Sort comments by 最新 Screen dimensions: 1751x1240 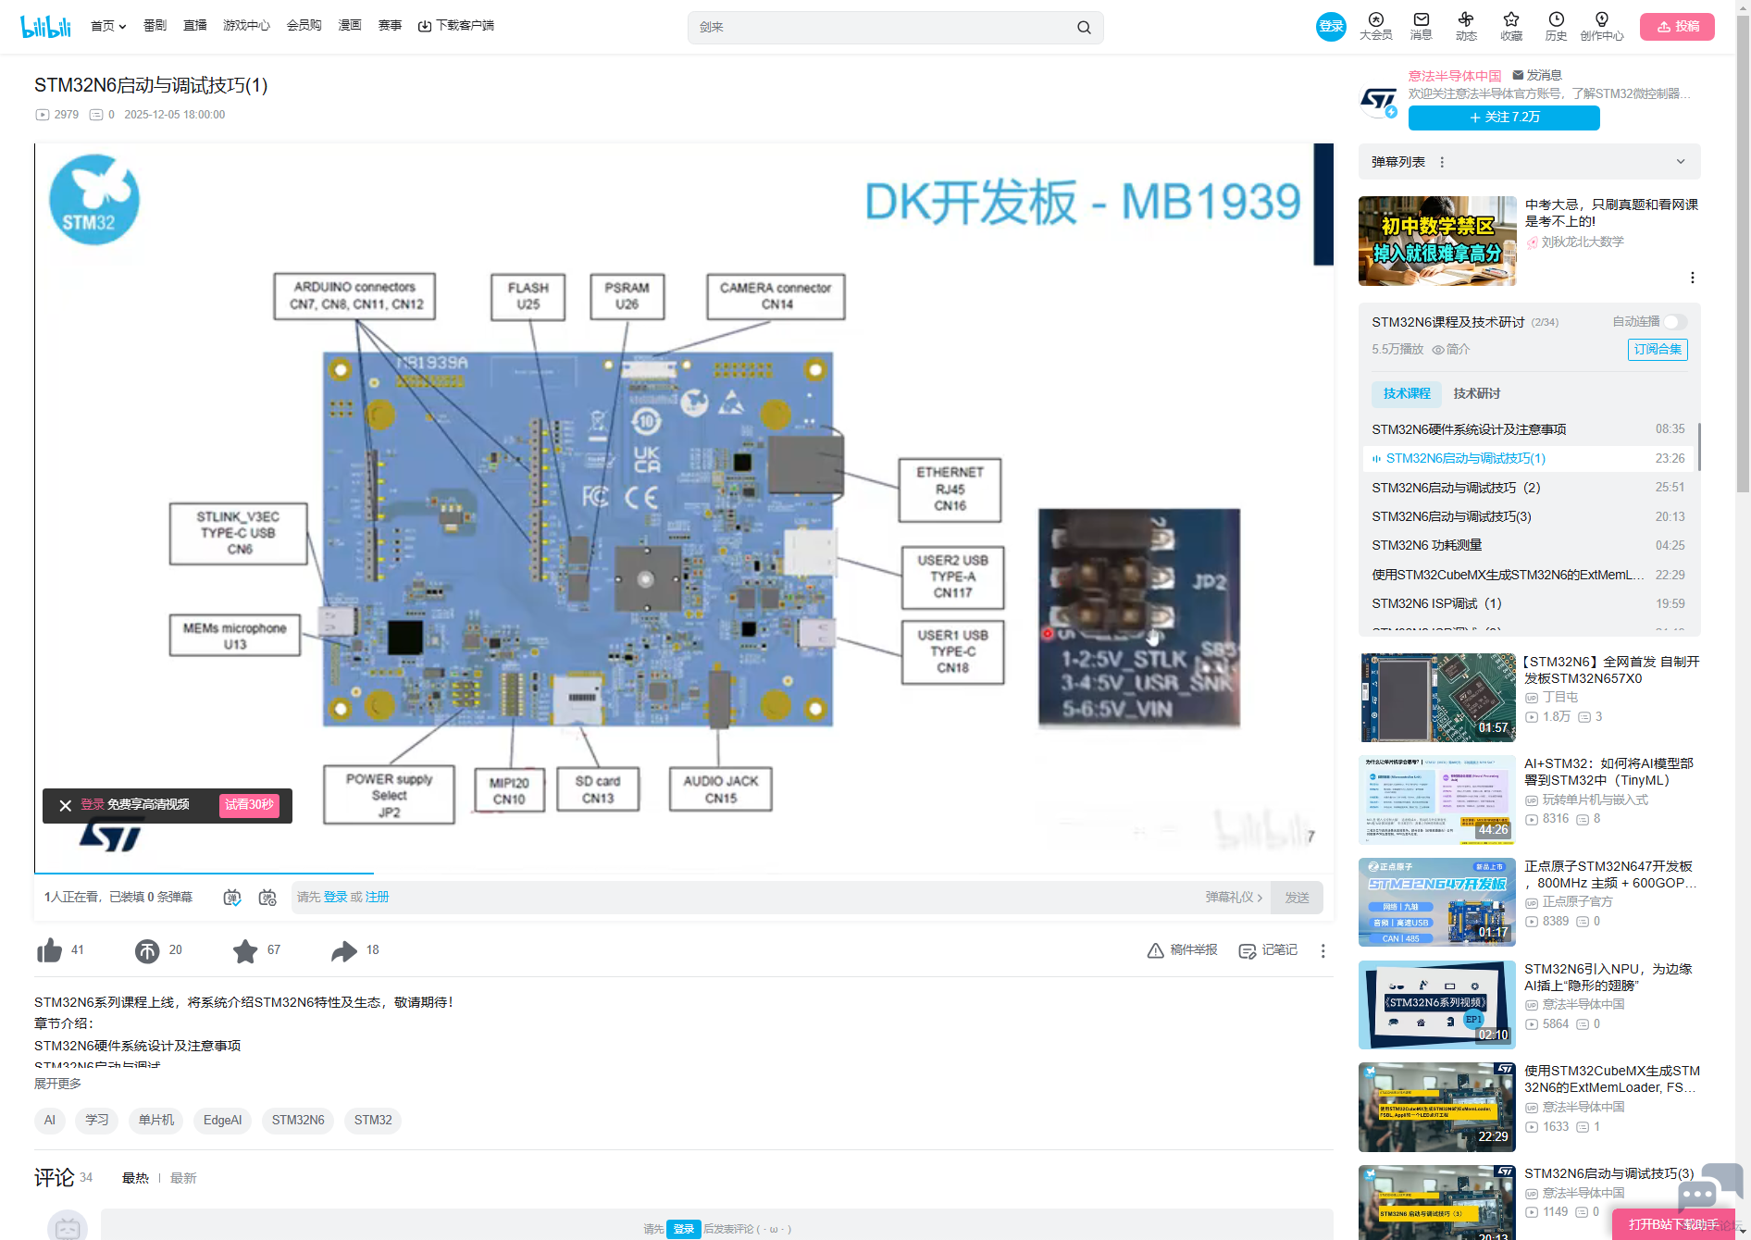[183, 1178]
